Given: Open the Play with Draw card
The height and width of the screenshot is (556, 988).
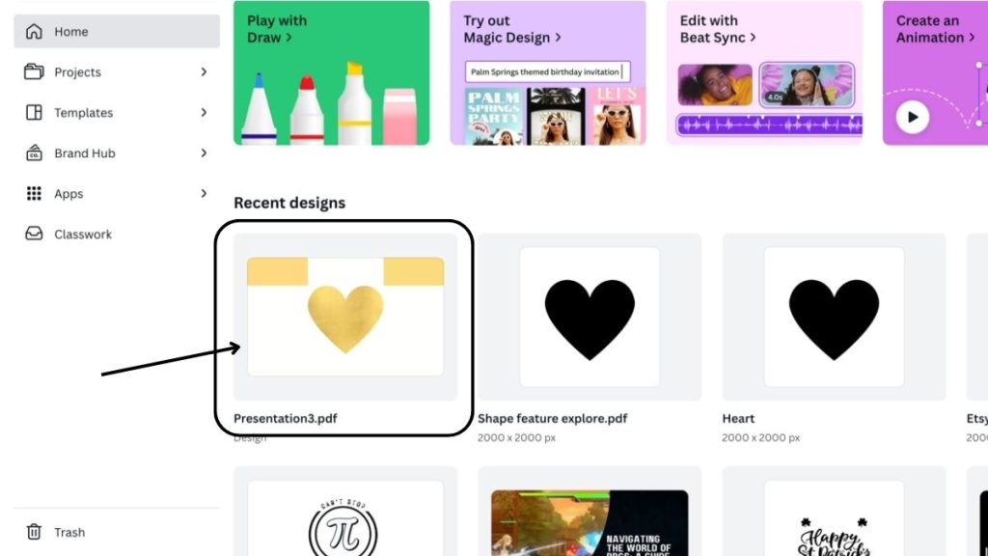Looking at the screenshot, I should [332, 73].
